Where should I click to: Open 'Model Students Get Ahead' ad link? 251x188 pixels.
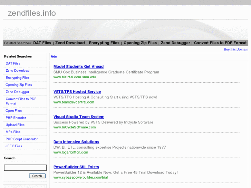pos(78,67)
